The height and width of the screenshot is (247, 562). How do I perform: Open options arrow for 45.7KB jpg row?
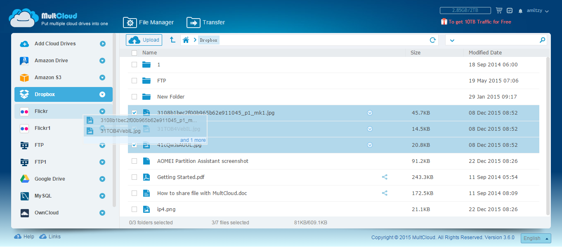click(370, 113)
